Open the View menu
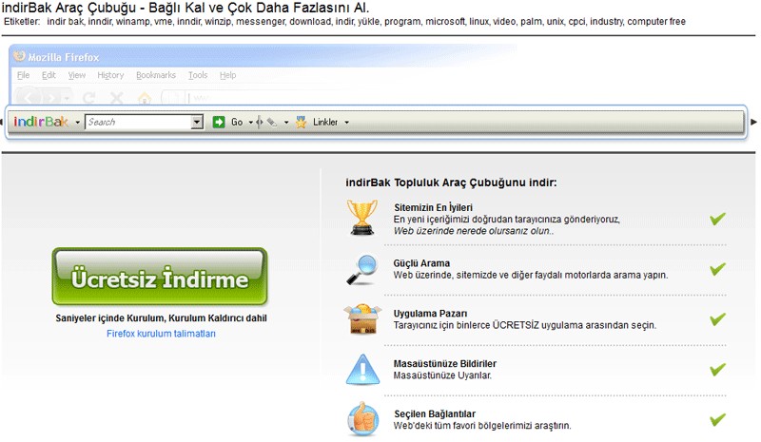Screen dimensions: 761x442 pos(77,75)
